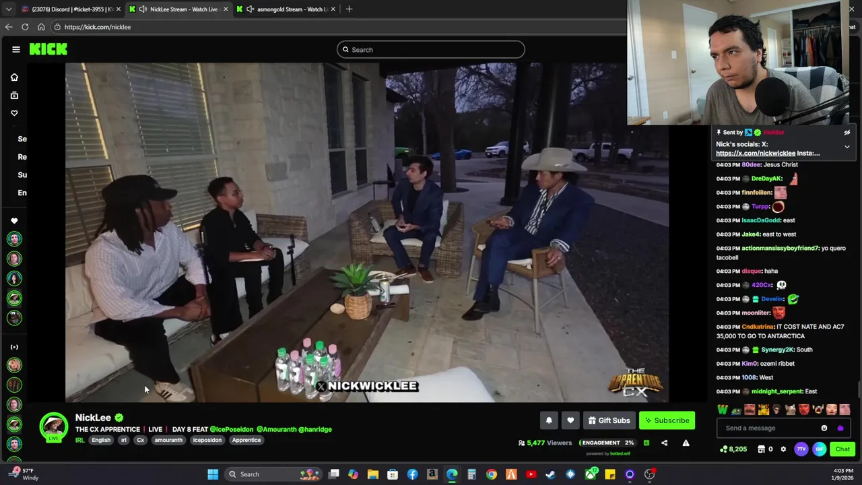Click the green Chat send button
The height and width of the screenshot is (485, 862).
(x=842, y=449)
